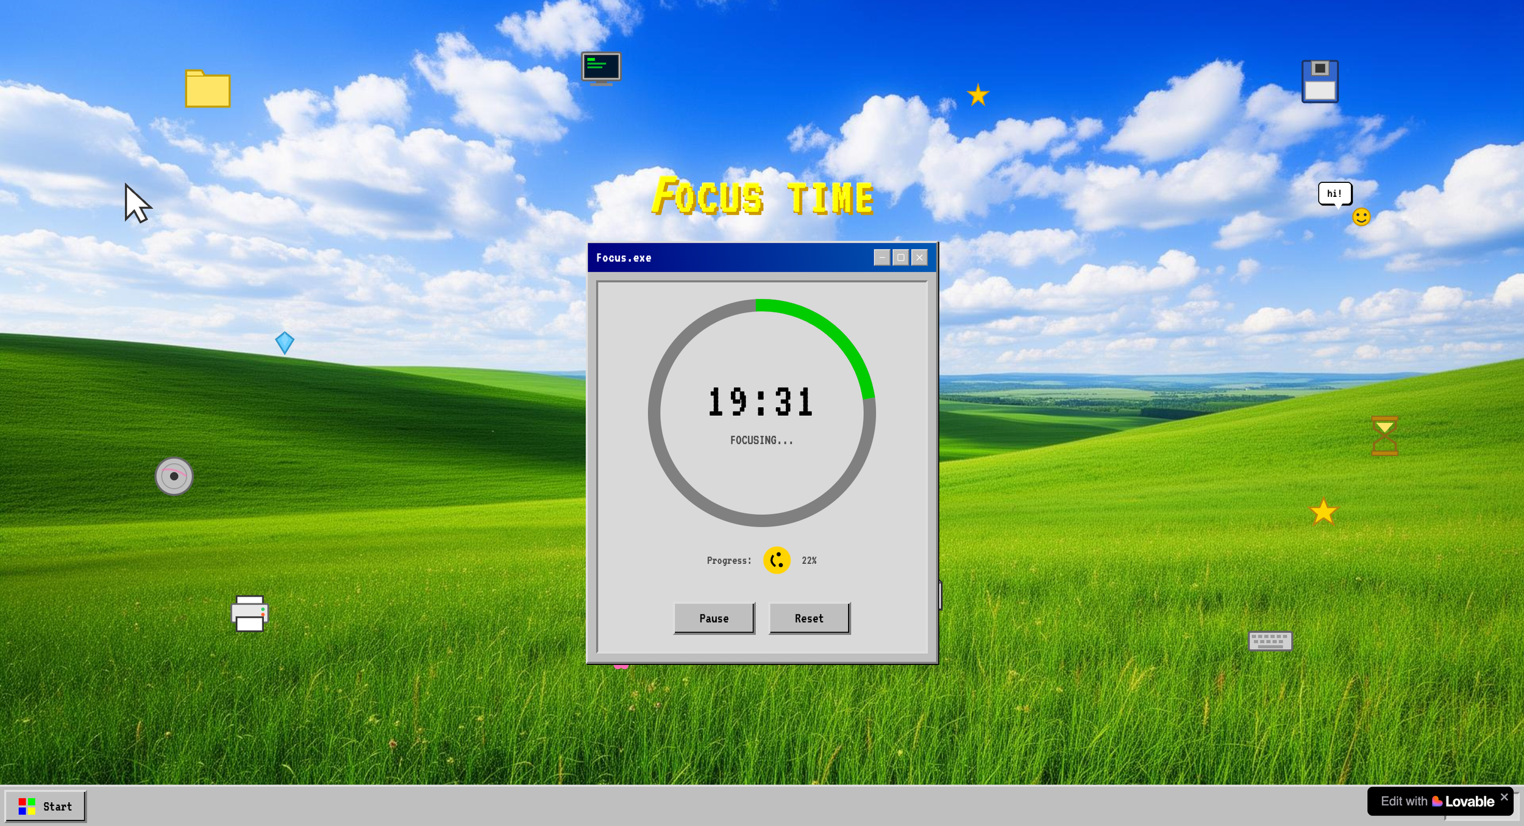Click the smiley face saying hi
This screenshot has width=1524, height=826.
1361,217
